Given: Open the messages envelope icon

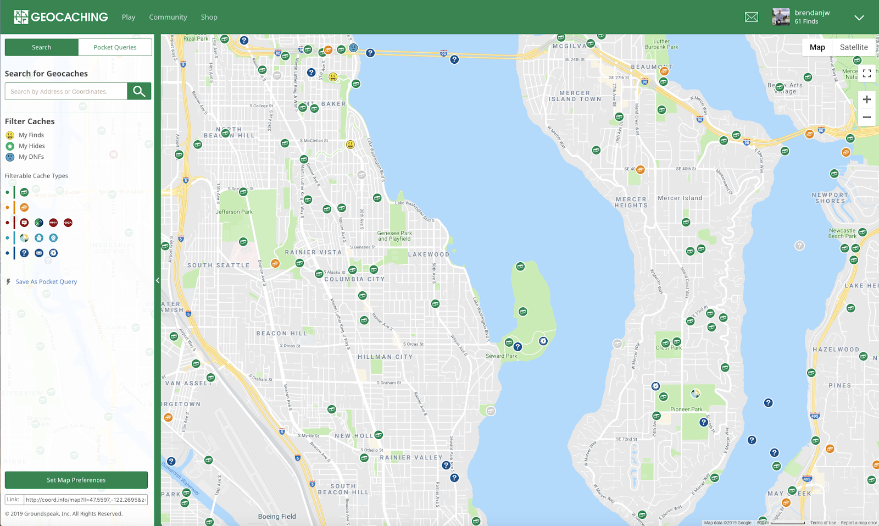Looking at the screenshot, I should (x=752, y=17).
